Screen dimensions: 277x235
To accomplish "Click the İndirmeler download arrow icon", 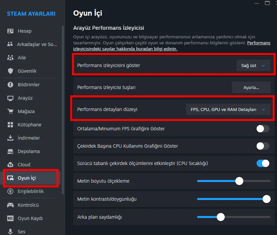I will [x=10, y=138].
